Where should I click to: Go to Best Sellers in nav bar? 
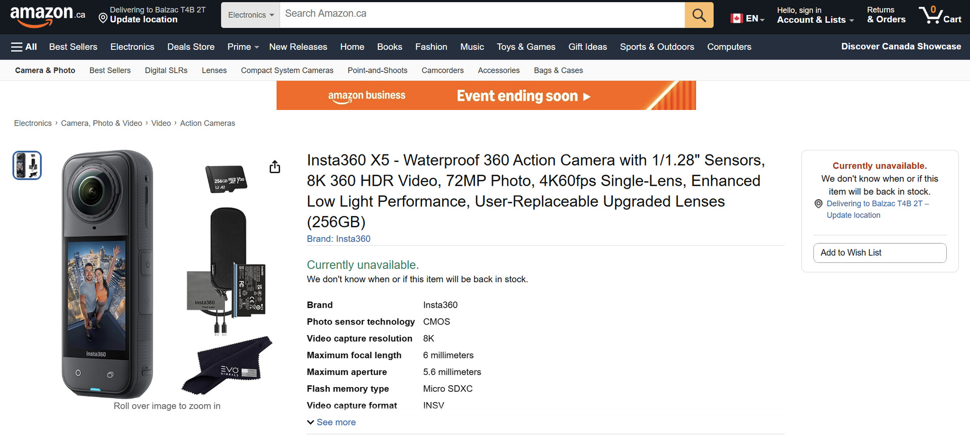pos(73,47)
